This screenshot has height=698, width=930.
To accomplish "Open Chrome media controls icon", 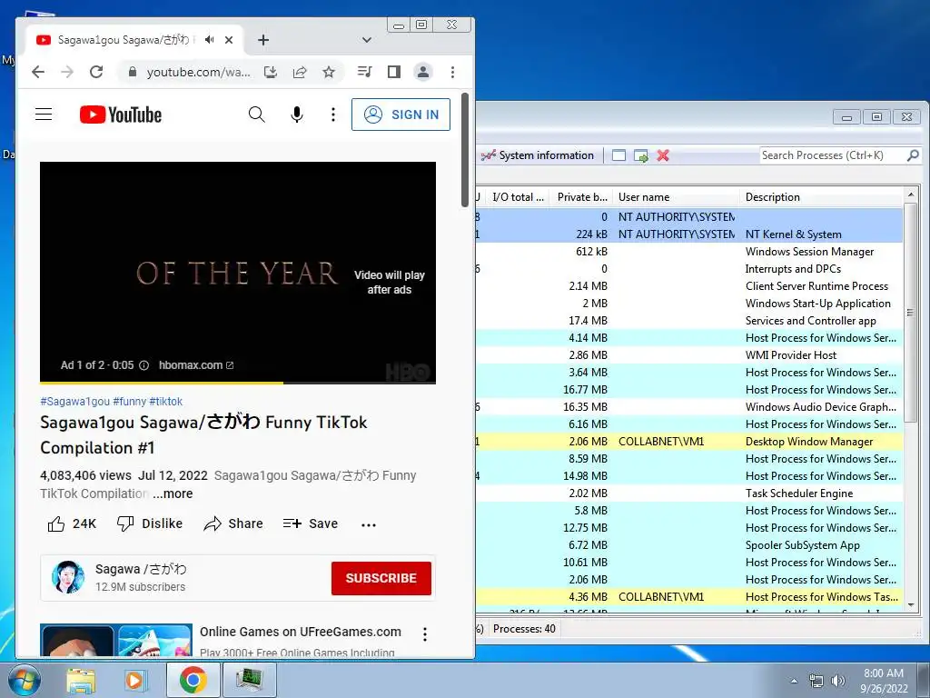I will [x=364, y=72].
